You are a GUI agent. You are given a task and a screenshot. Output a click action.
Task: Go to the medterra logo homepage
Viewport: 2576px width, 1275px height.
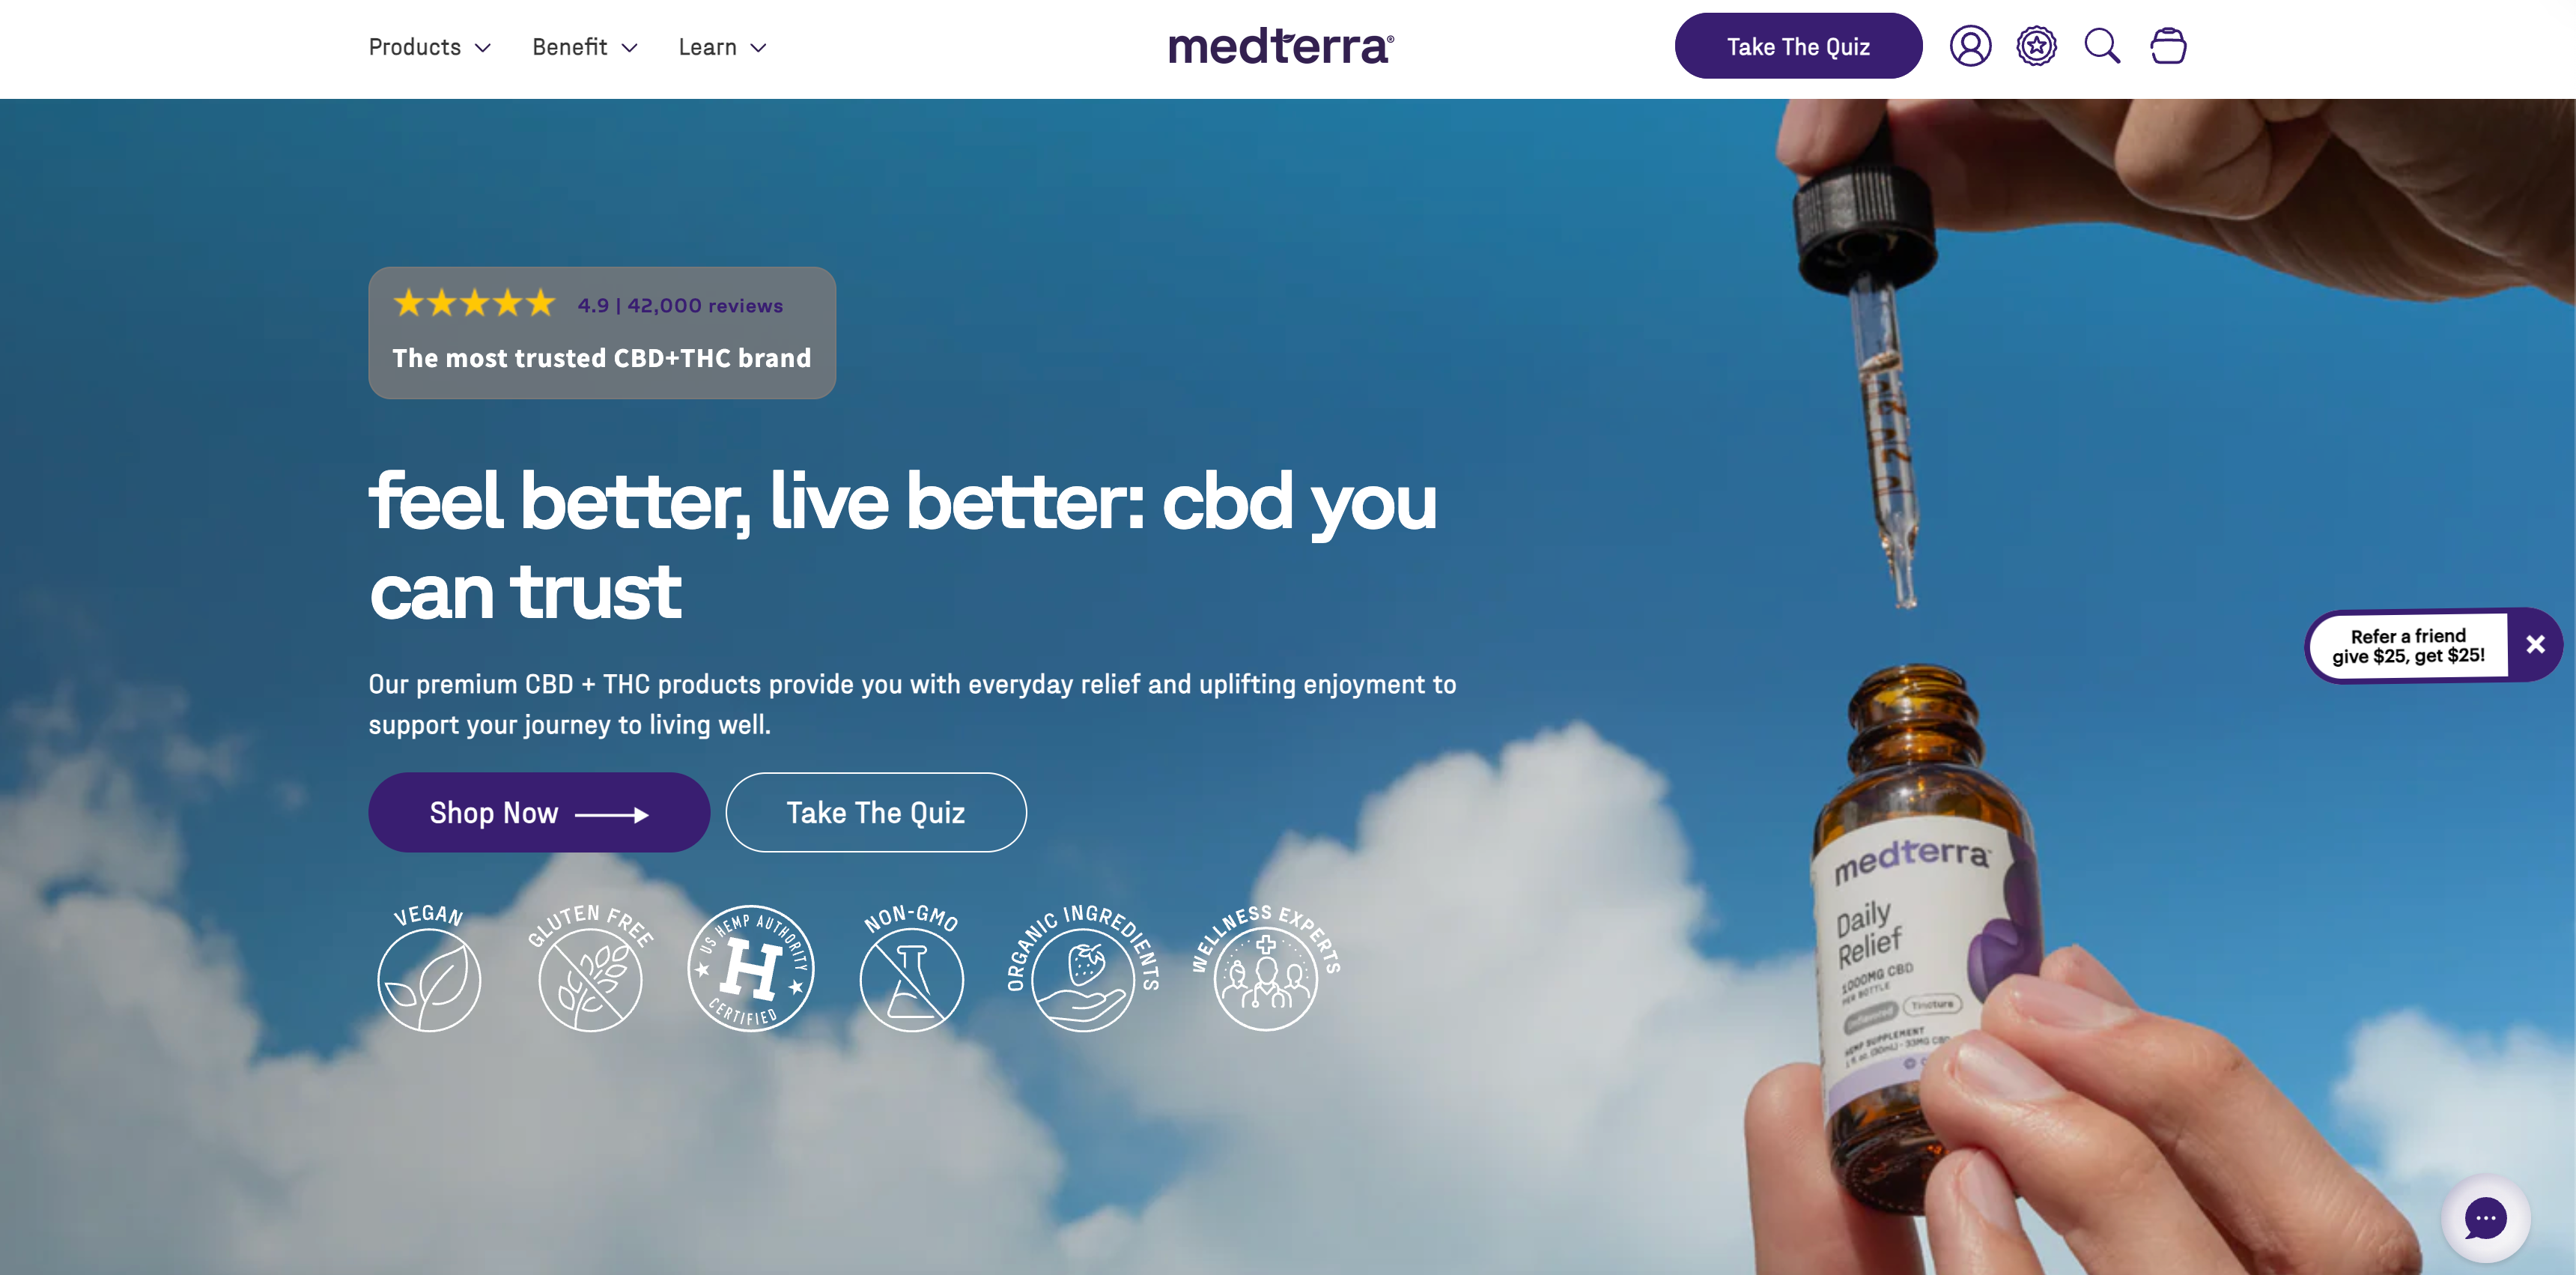[x=1280, y=46]
